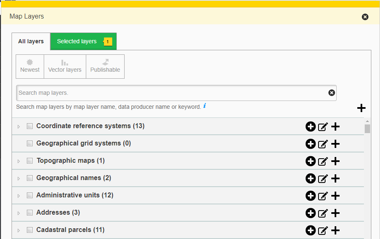This screenshot has width=380, height=239.
Task: Tick the checkbox beside Addresses
Action: pyautogui.click(x=29, y=212)
